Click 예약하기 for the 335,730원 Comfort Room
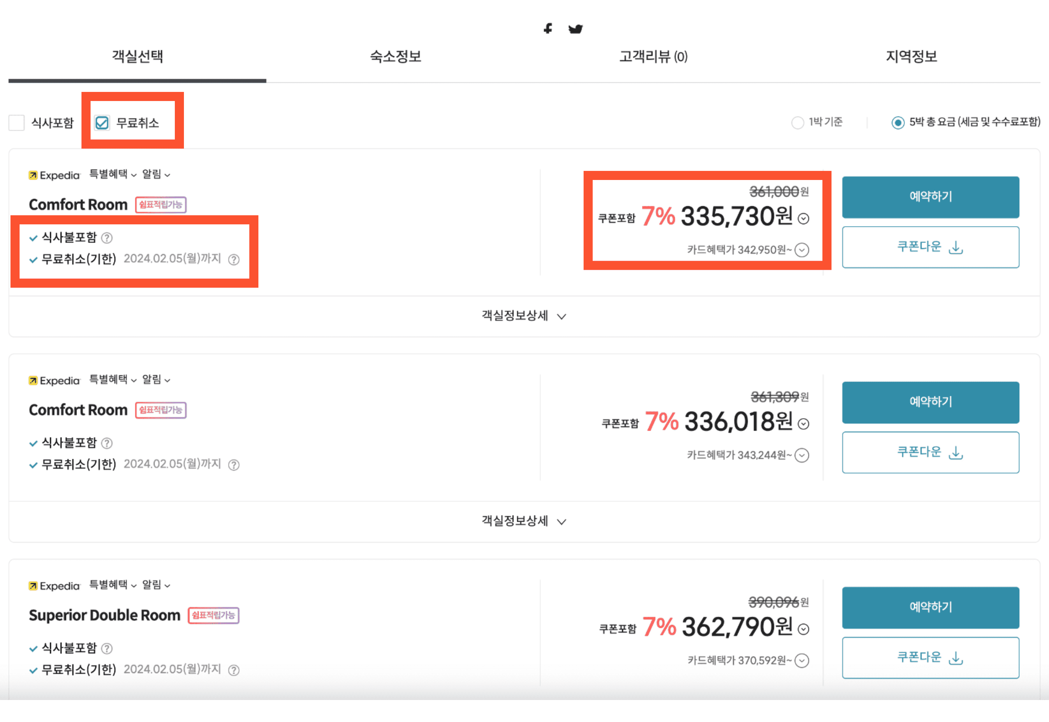1049x722 pixels. [930, 197]
